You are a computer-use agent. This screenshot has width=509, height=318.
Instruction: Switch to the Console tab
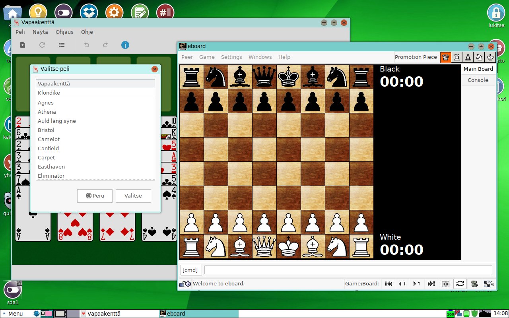[478, 80]
